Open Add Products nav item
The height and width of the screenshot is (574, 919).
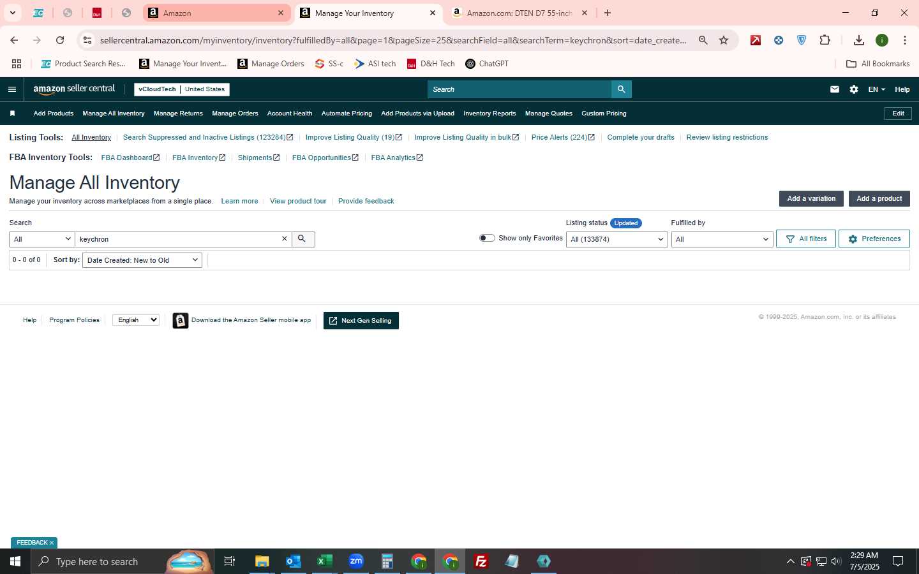[54, 114]
